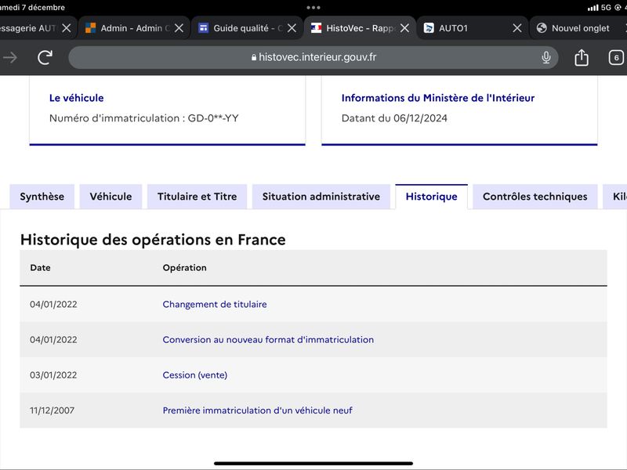The image size is (627, 470).
Task: Close the AUTO1 tab
Action: [x=517, y=28]
